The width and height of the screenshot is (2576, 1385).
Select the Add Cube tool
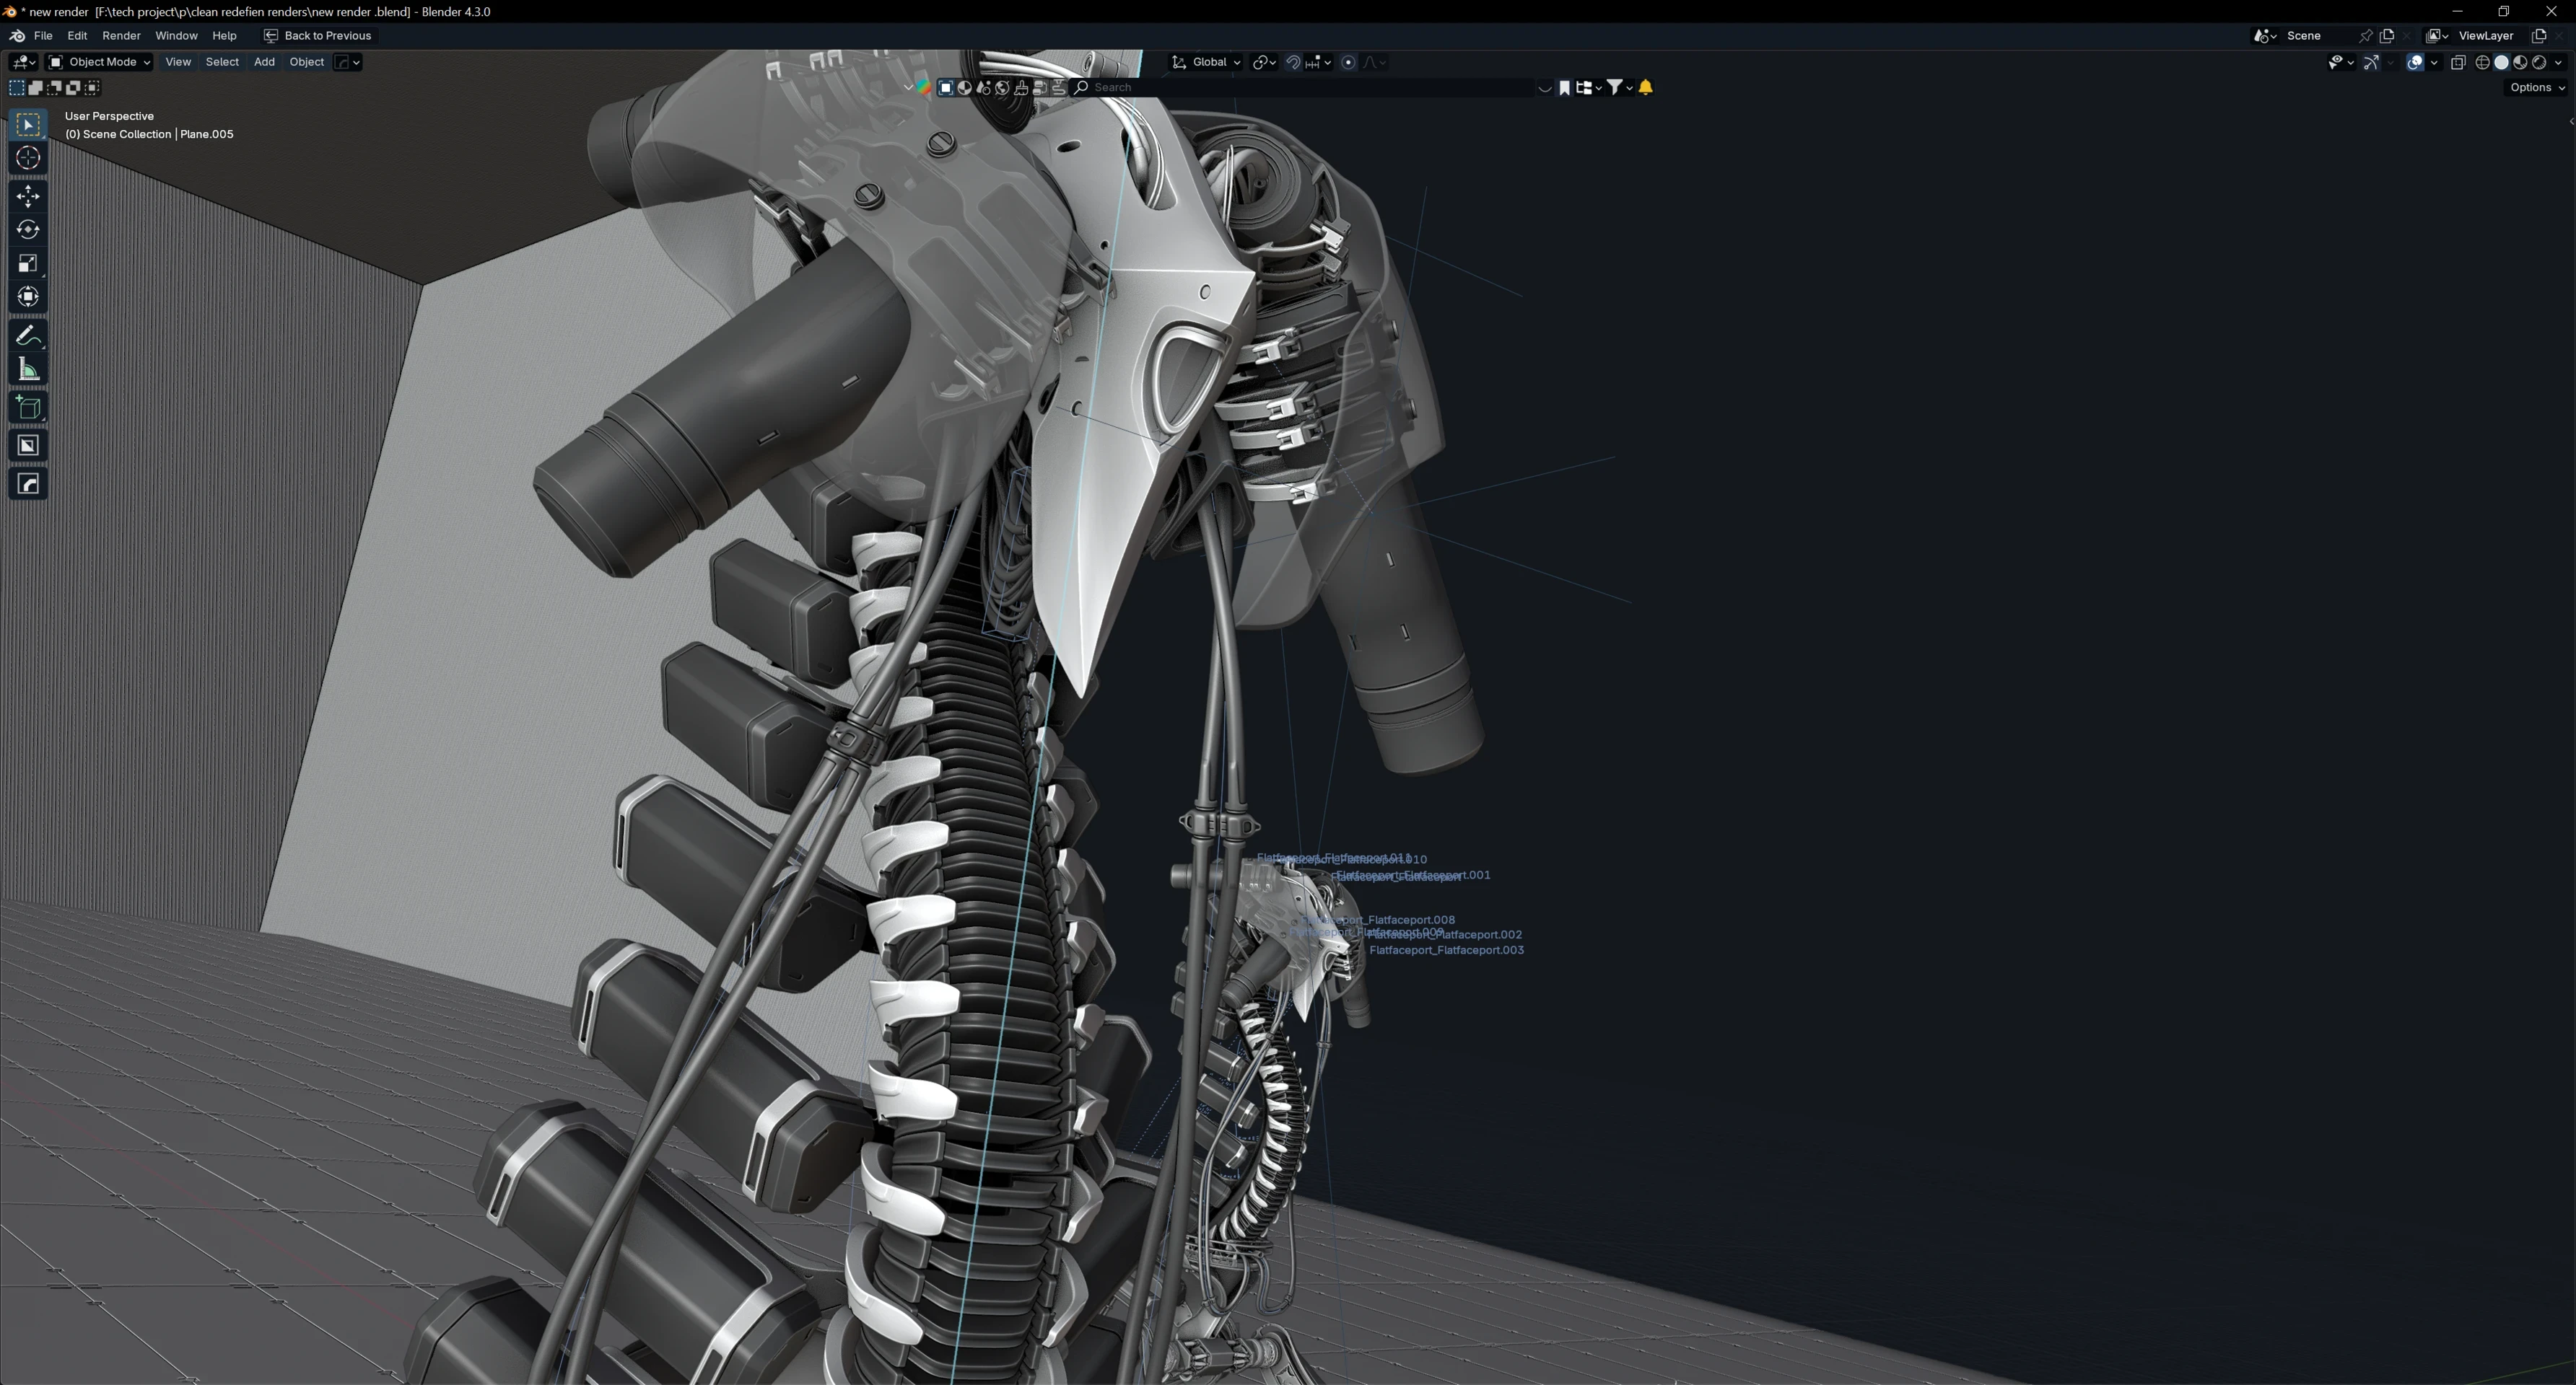(x=28, y=408)
